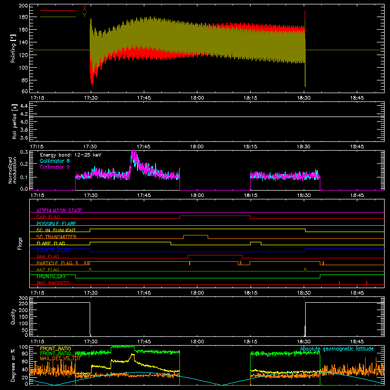This screenshot has width=390, height=390.
Task: Click the 17:45 tick under the Pointing plot
Action: 144,98
